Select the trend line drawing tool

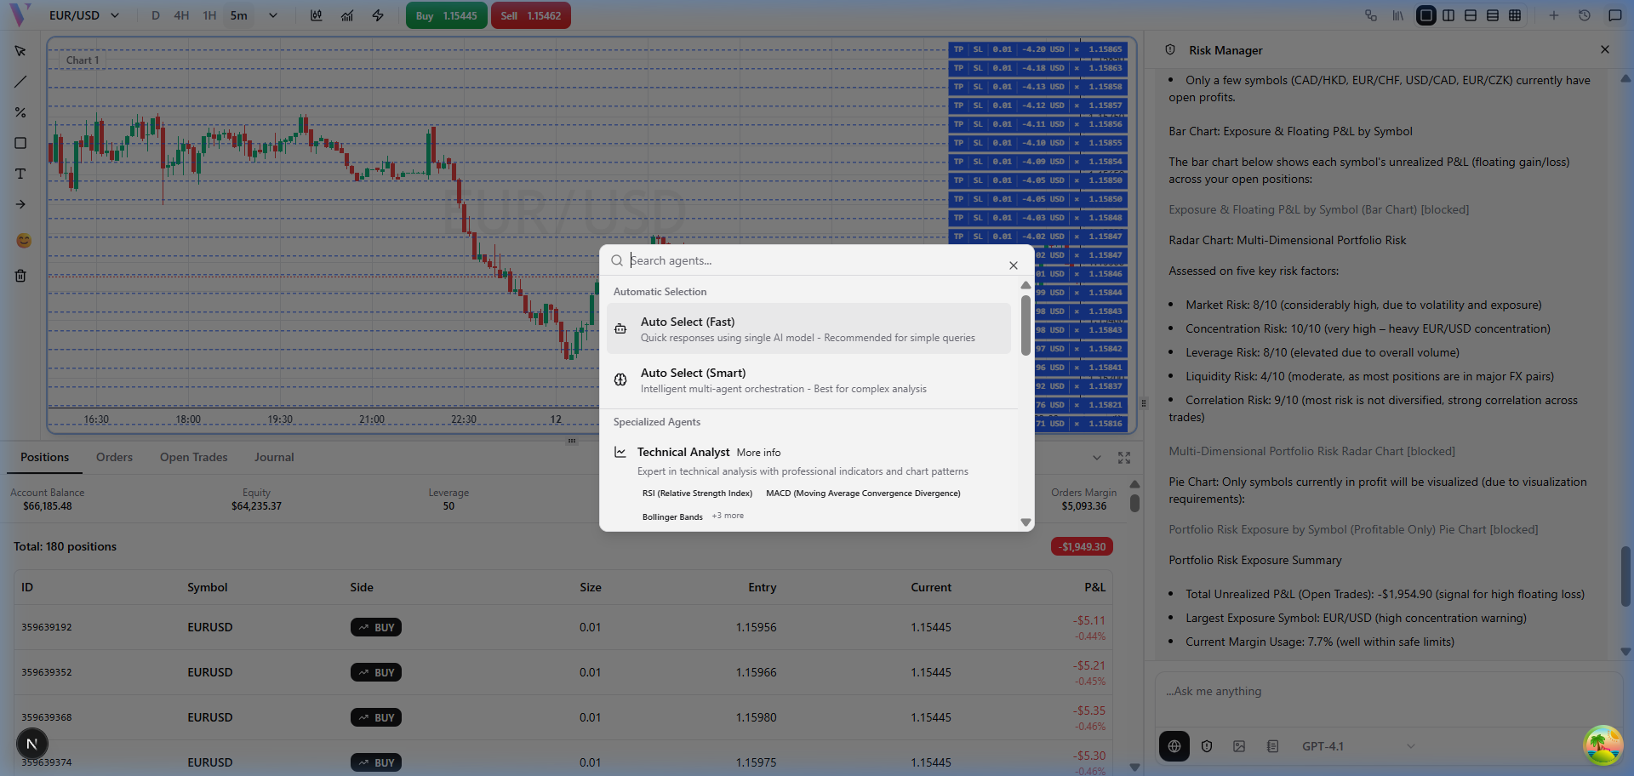pyautogui.click(x=20, y=83)
